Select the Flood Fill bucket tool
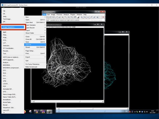Screen dimensions: 159x119 click(x=97, y=17)
